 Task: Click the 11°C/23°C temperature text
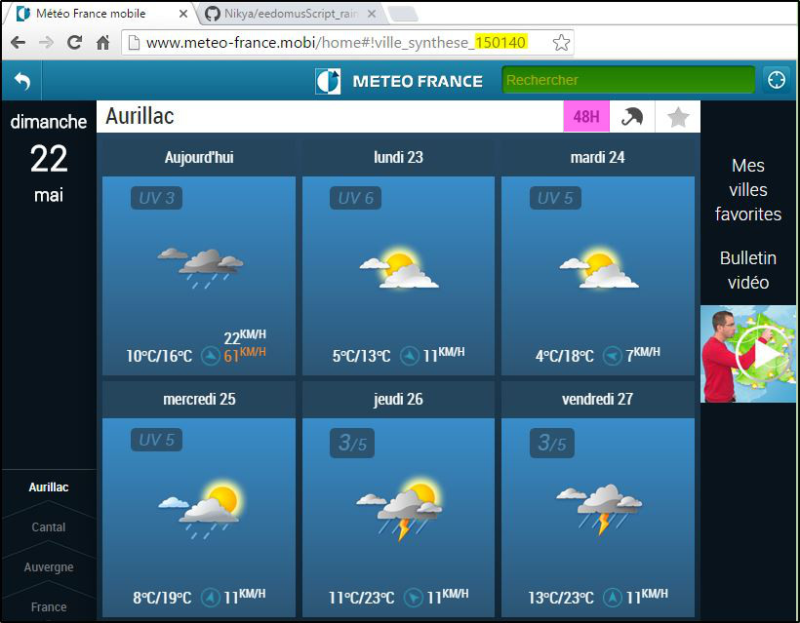click(x=362, y=598)
